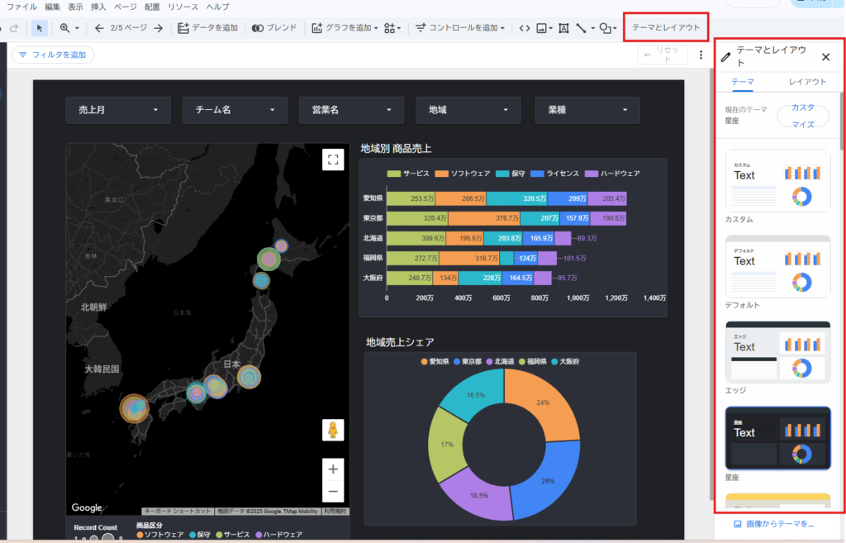Viewport: 846px width, 543px height.
Task: Open the 業種 dropdown filter
Action: [587, 110]
